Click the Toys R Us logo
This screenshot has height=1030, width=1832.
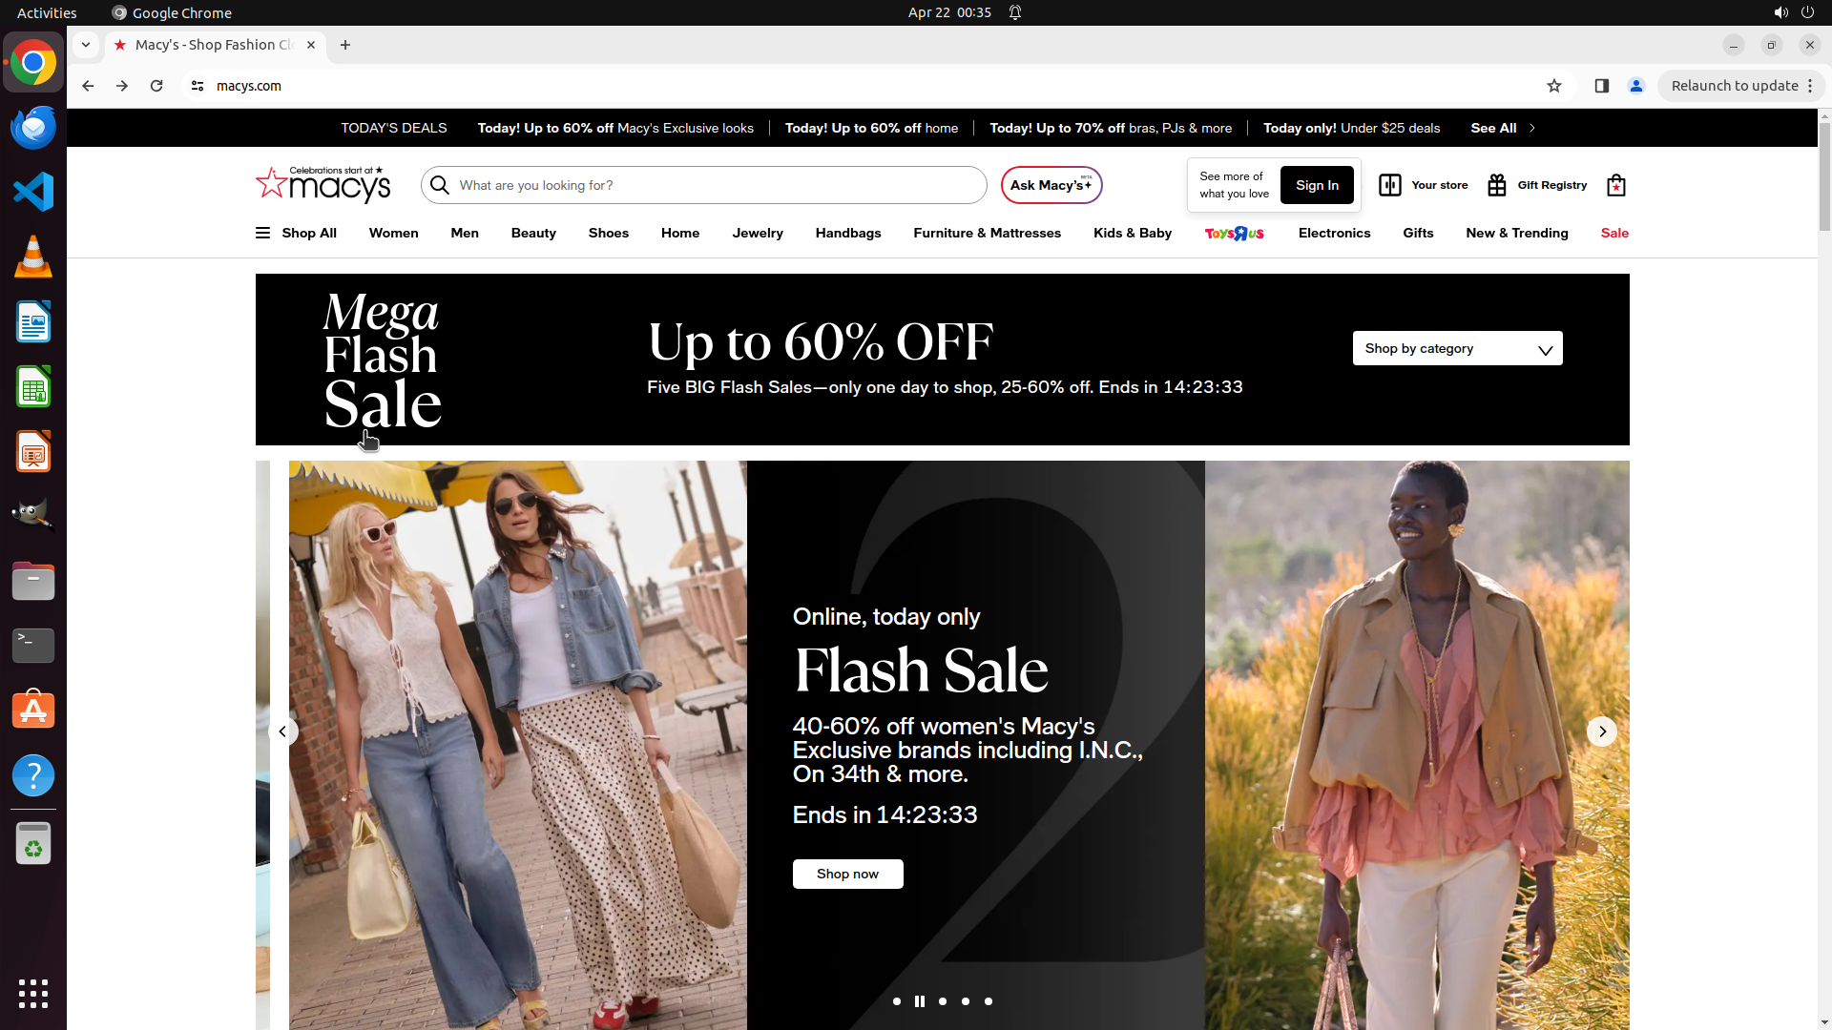pyautogui.click(x=1234, y=233)
